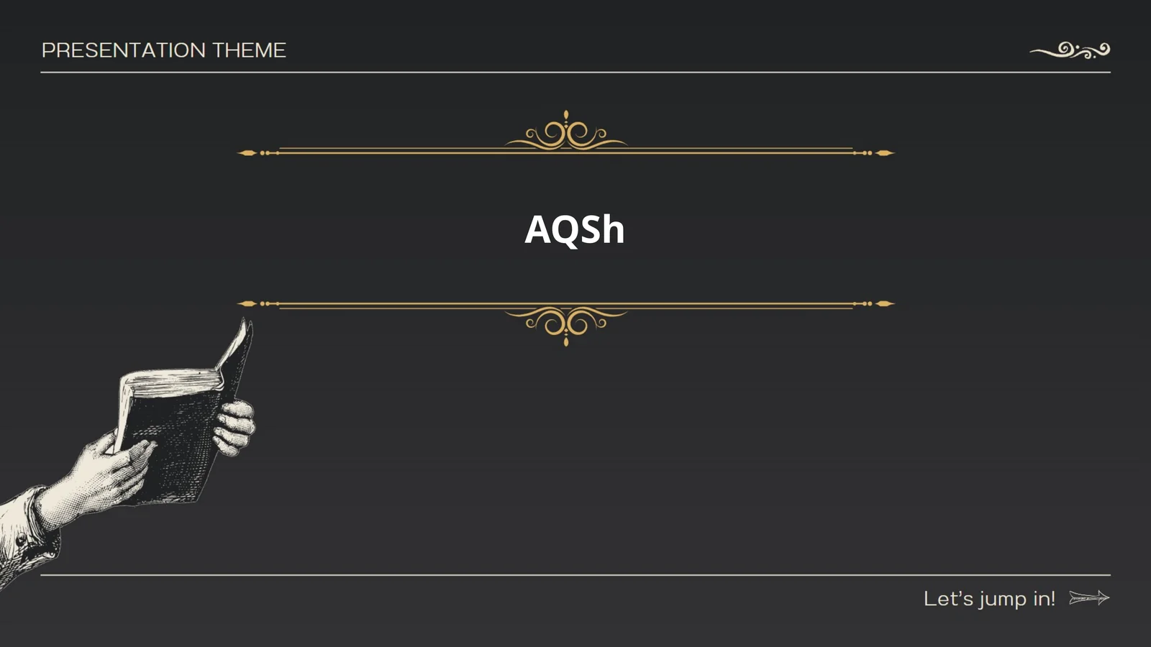The image size is (1151, 647).
Task: Select the gold flourish below the title
Action: [566, 323]
